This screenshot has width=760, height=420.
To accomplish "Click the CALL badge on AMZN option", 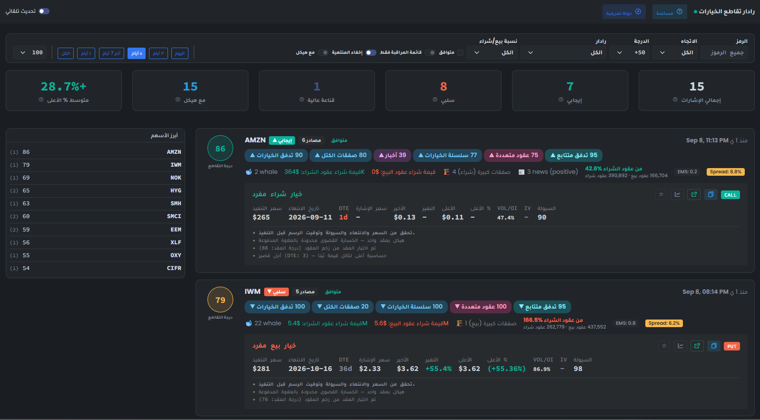I will [730, 195].
